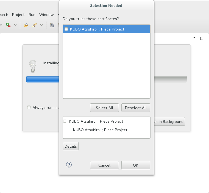The image size is (209, 193).
Task: Maximize the editor view panel
Action: (201, 38)
